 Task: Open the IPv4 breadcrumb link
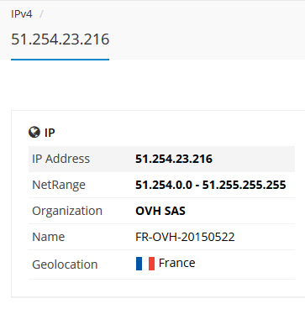pyautogui.click(x=22, y=14)
